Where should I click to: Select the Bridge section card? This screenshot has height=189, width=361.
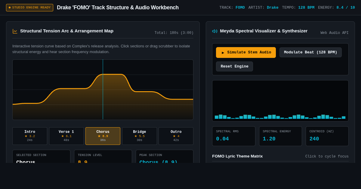point(140,136)
